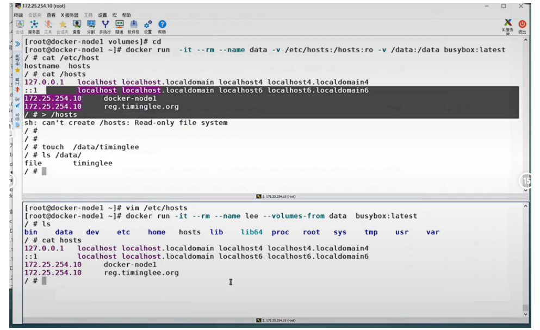This screenshot has width=540, height=330.
Task: Click the top pane scrollbar down arrow
Action: [525, 190]
